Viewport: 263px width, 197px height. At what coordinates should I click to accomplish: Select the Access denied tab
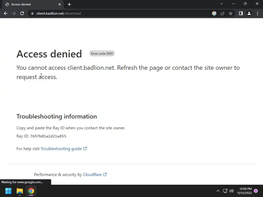coord(33,4)
